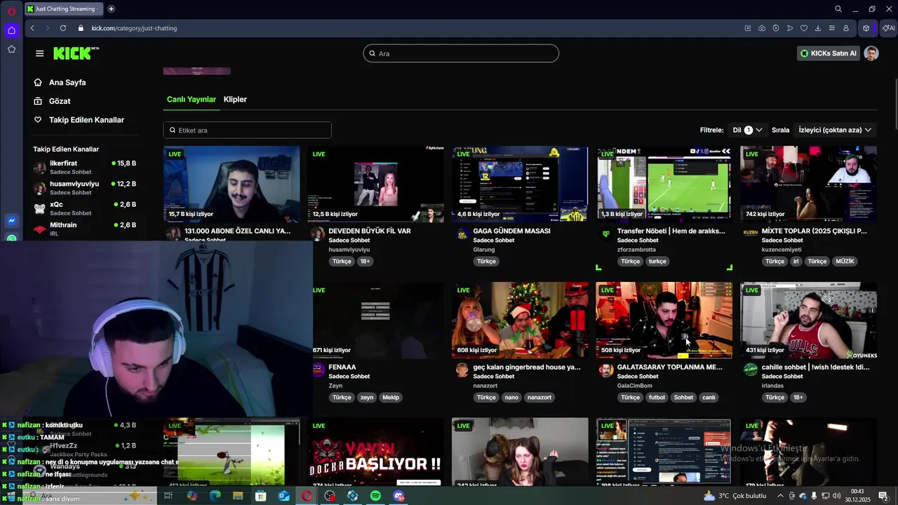Reload the page with the browser refresh icon
This screenshot has height=505, width=898.
pyautogui.click(x=63, y=28)
